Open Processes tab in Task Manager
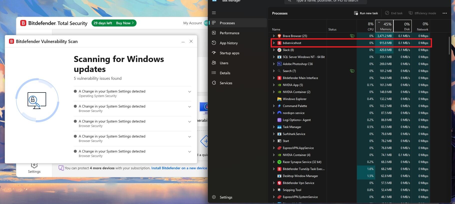Image resolution: width=455 pixels, height=204 pixels. [x=238, y=23]
